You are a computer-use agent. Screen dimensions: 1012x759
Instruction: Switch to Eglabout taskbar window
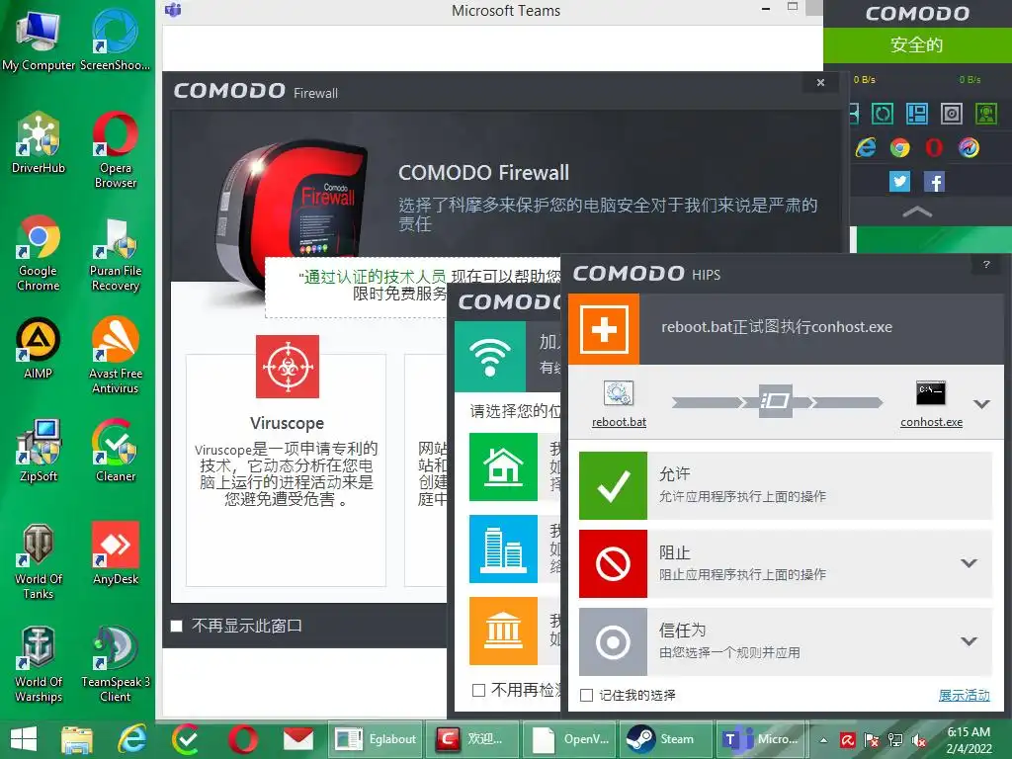coord(376,739)
